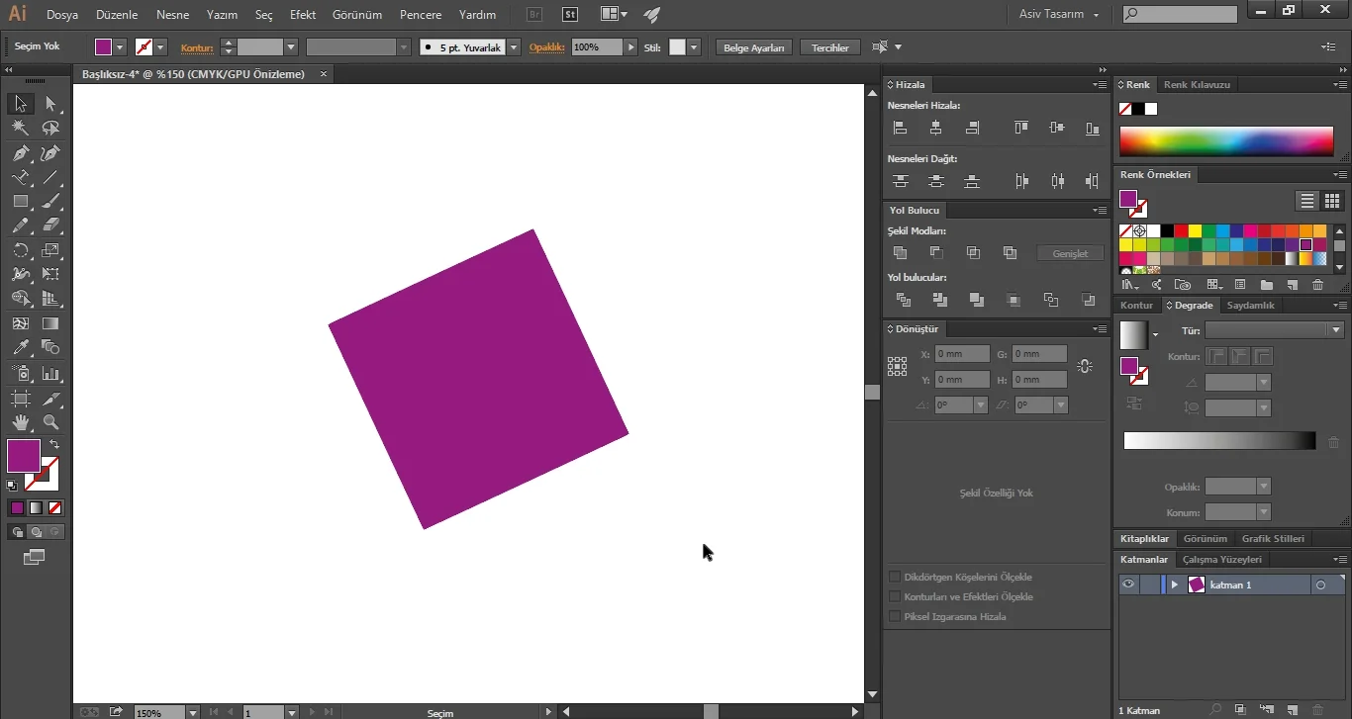Select the Paintbrush tool
This screenshot has height=719, width=1352.
pos(50,202)
